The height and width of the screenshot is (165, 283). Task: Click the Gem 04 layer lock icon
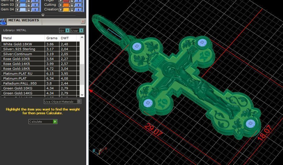coord(29,10)
